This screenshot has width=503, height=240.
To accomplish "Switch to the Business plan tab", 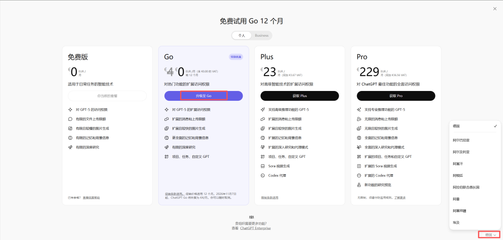I will tap(261, 35).
